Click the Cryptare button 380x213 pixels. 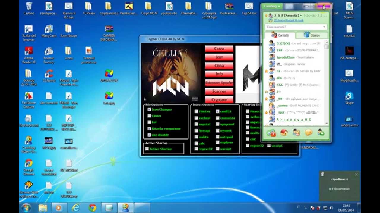coord(219,100)
